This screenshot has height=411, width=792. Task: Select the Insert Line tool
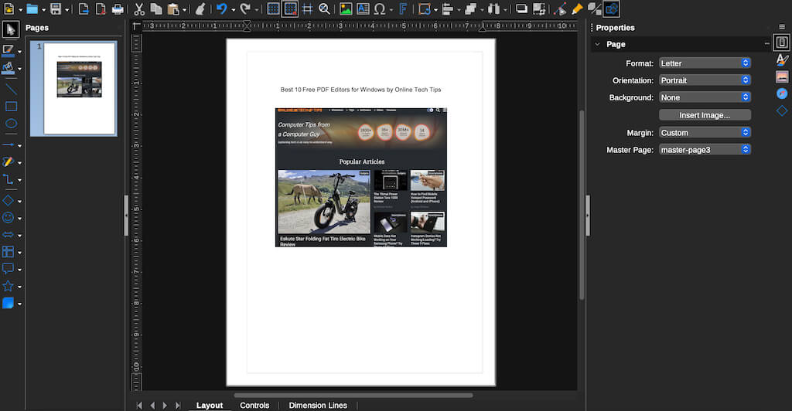[11, 88]
